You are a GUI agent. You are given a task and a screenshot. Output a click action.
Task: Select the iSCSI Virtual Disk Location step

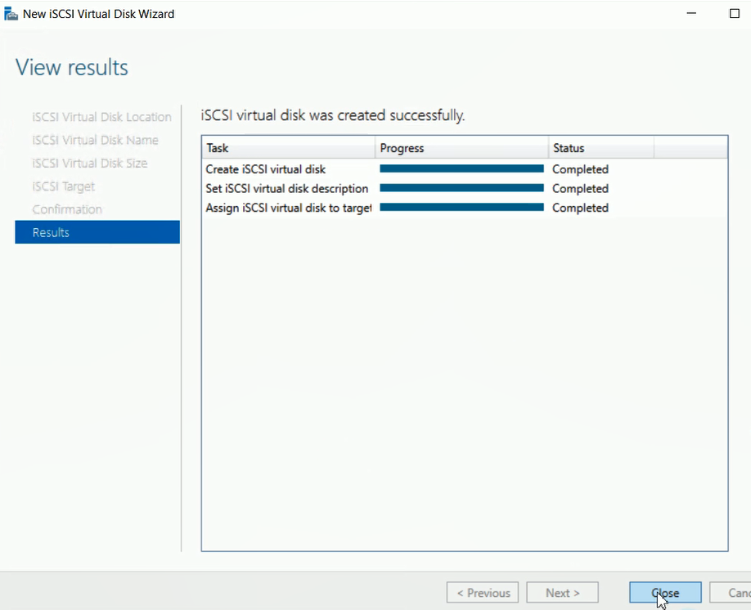click(x=101, y=117)
